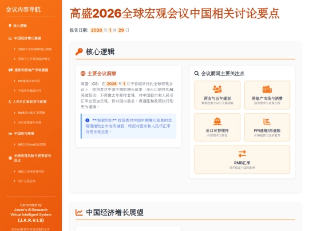
Task: Click the chart icon on PPI通缩/再通胀 card
Action: [x=267, y=121]
